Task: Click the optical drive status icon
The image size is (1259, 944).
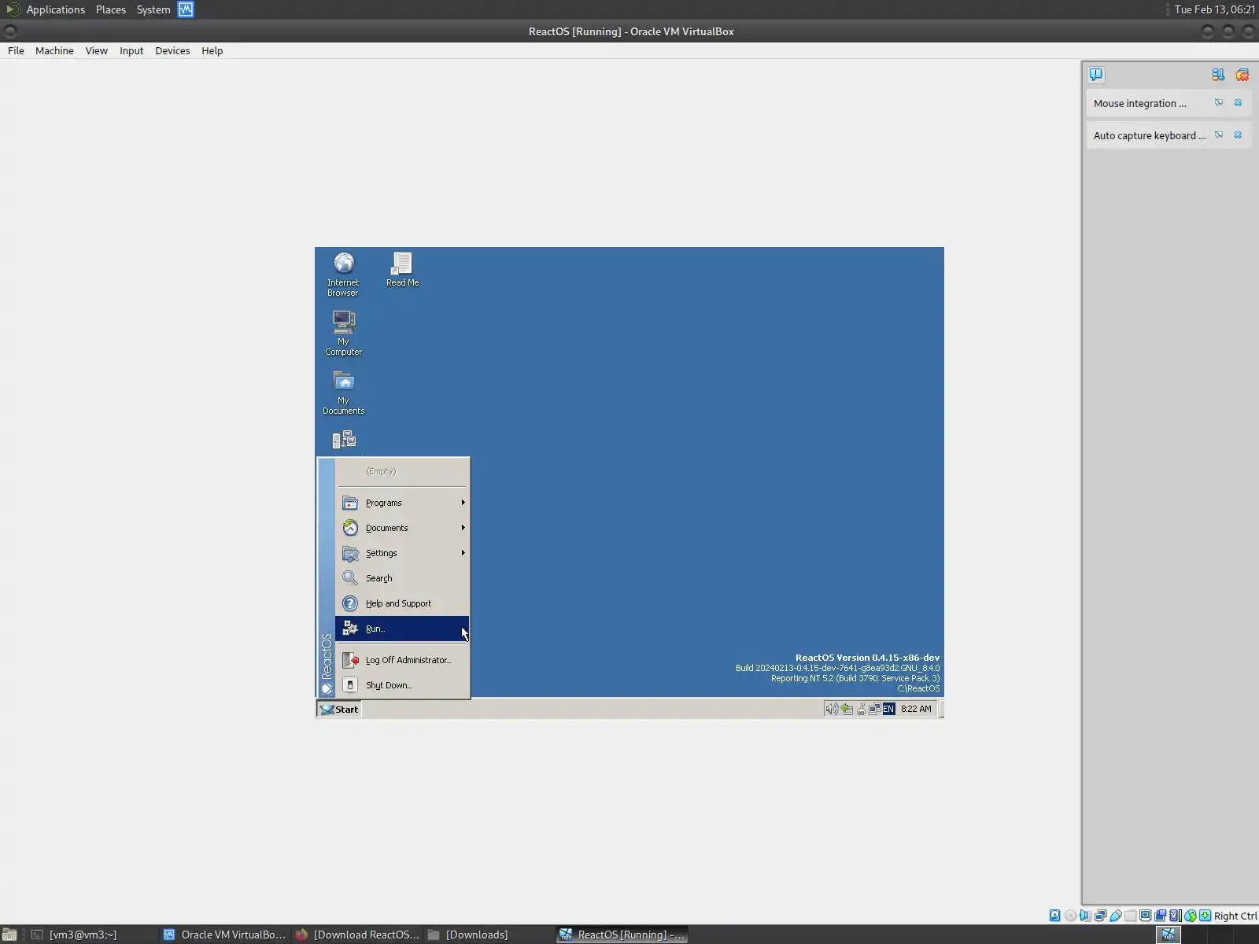Action: tap(1070, 916)
